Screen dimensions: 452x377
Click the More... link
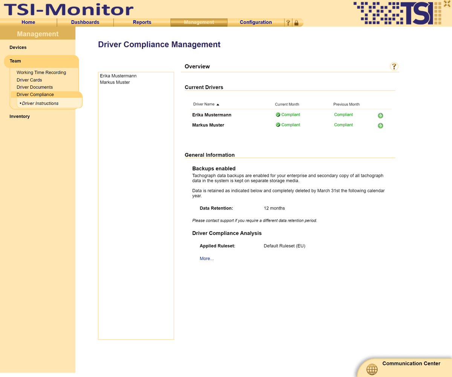pyautogui.click(x=207, y=259)
